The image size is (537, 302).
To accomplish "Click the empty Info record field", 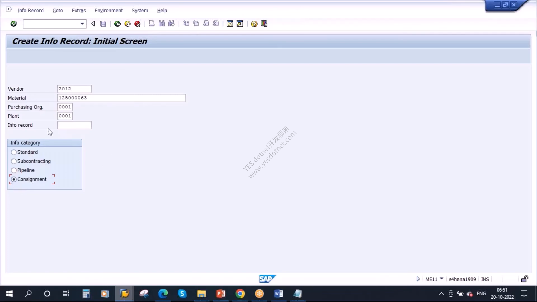I will 74,125.
